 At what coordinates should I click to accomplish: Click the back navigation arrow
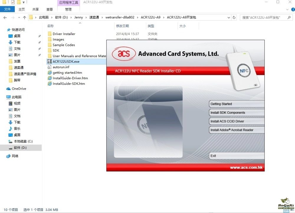(5, 18)
